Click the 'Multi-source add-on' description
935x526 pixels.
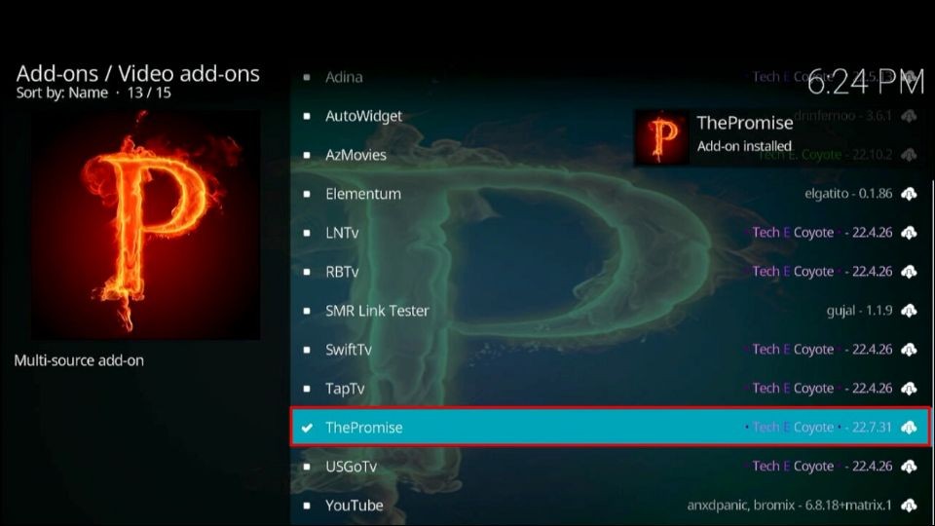pos(79,360)
